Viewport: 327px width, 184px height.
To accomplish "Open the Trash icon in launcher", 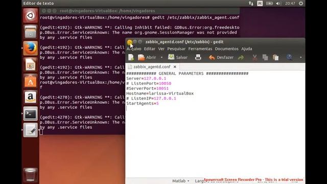I will pyautogui.click(x=31, y=175).
